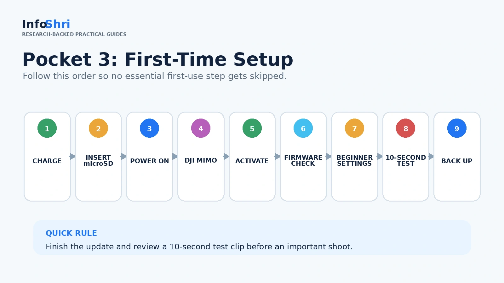Click the POWER ON step label
This screenshot has height=283, width=504.
click(x=149, y=161)
